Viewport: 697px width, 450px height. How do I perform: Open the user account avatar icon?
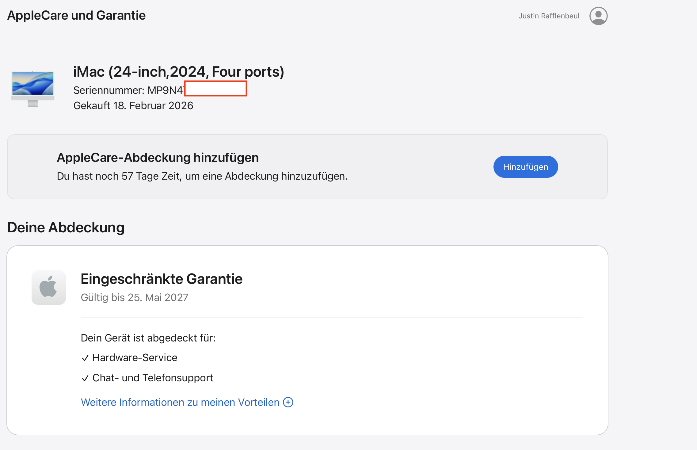598,16
